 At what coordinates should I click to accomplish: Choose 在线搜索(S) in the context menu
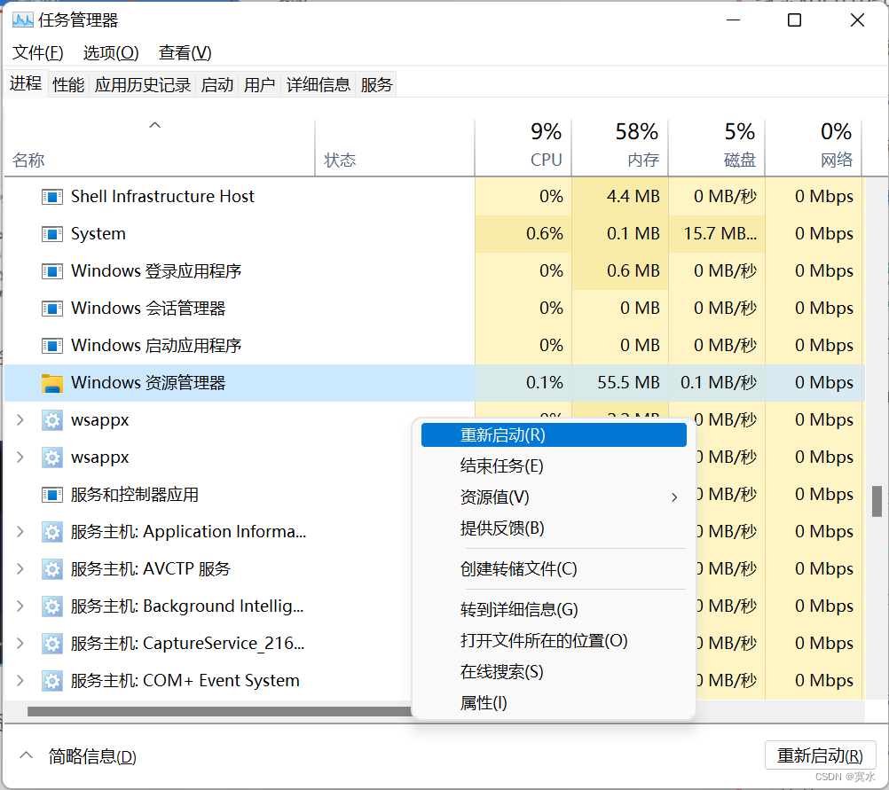click(x=554, y=672)
